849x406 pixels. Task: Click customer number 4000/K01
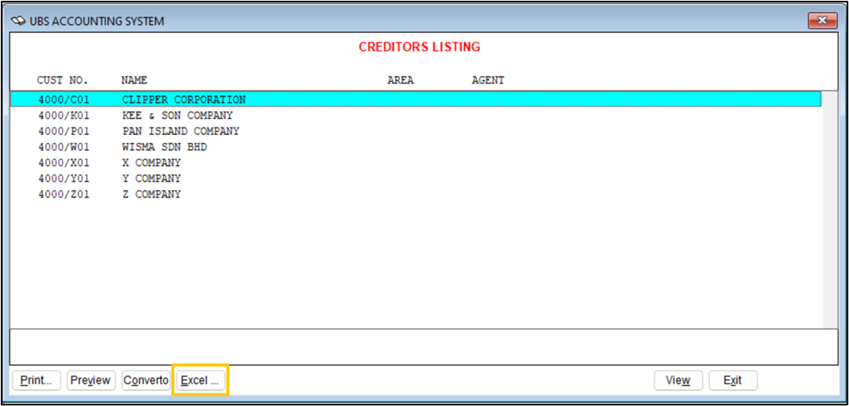point(64,116)
